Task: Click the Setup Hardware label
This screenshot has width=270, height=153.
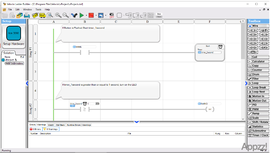Action: pos(14,44)
